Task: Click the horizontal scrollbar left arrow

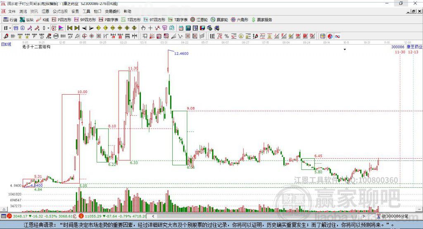Action: point(153,216)
